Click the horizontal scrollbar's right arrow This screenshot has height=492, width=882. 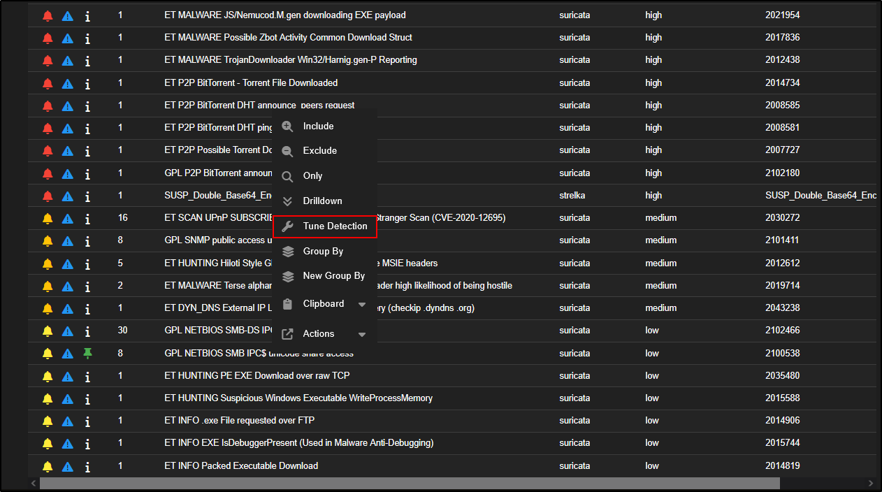870,483
